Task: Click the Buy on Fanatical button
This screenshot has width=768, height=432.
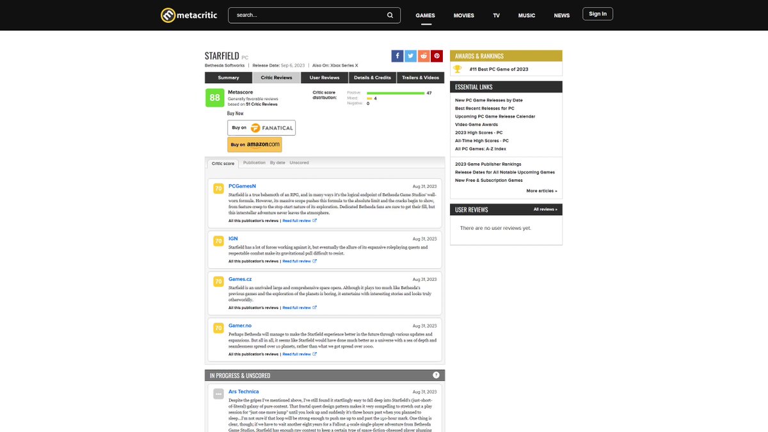Action: (x=261, y=127)
